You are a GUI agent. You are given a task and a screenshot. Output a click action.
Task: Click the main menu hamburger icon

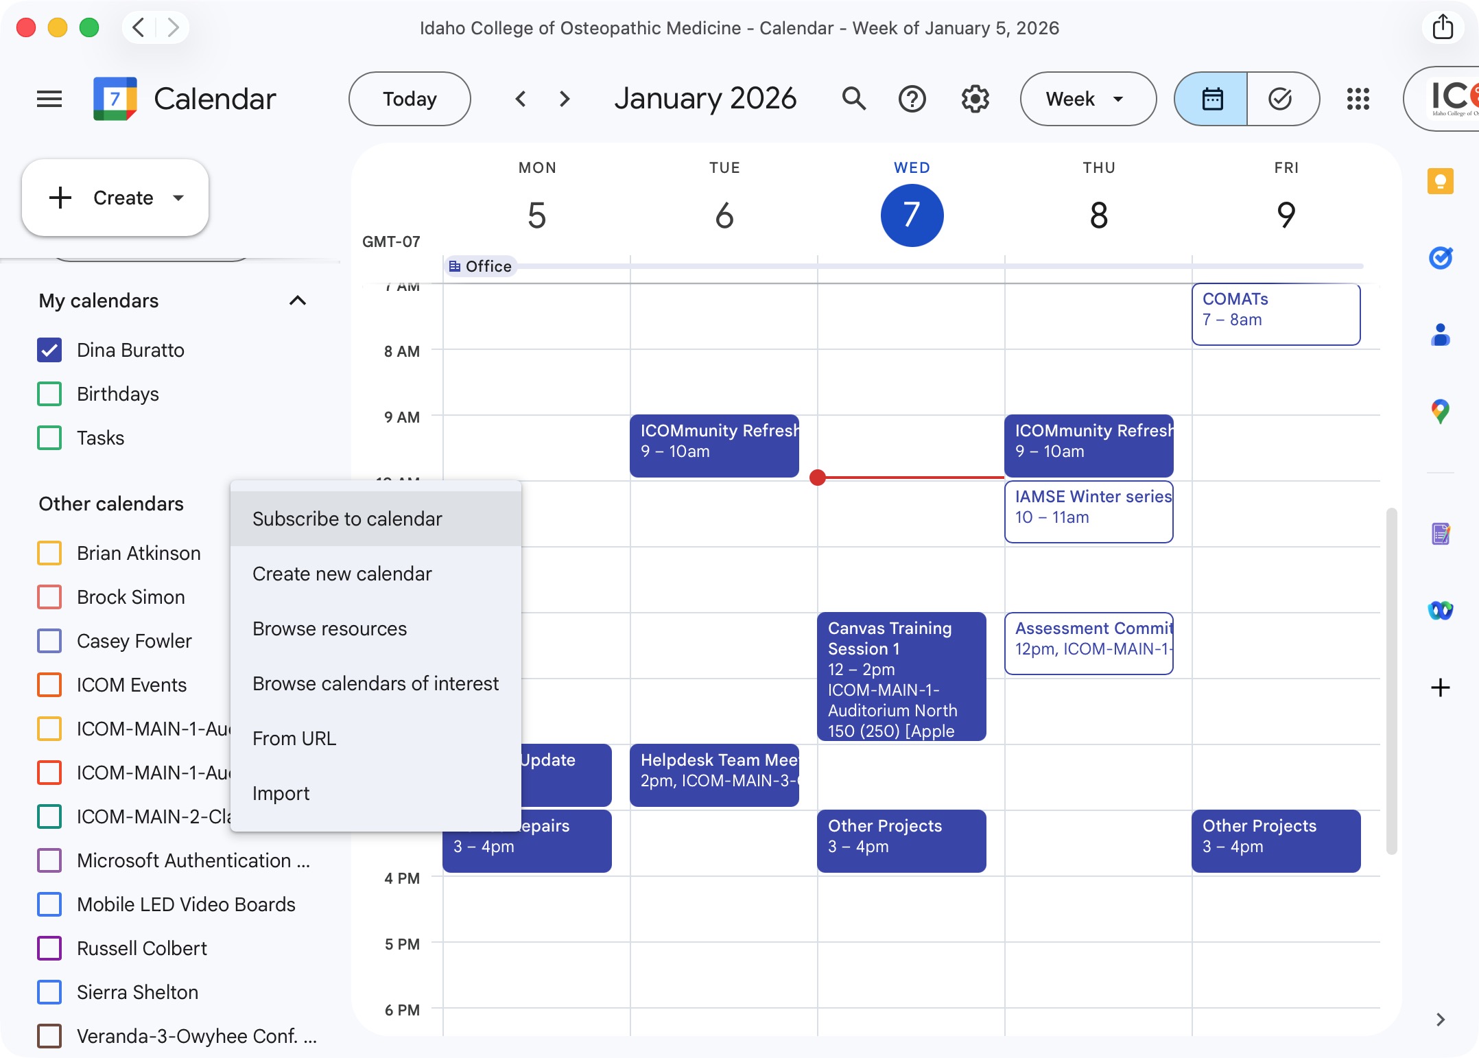coord(49,99)
